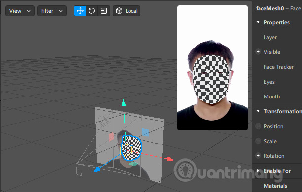Click the arrow icon beside Rotation

[258, 156]
